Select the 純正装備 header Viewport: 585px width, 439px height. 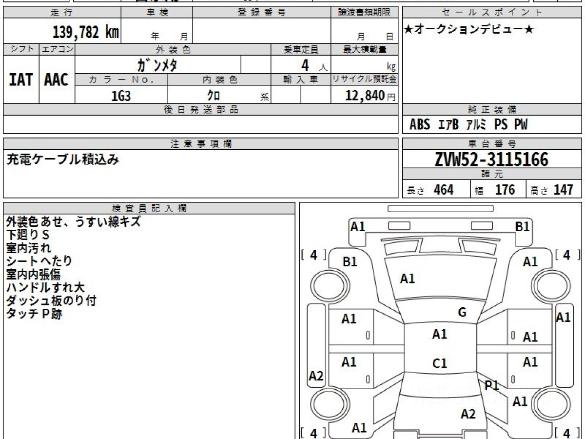492,110
